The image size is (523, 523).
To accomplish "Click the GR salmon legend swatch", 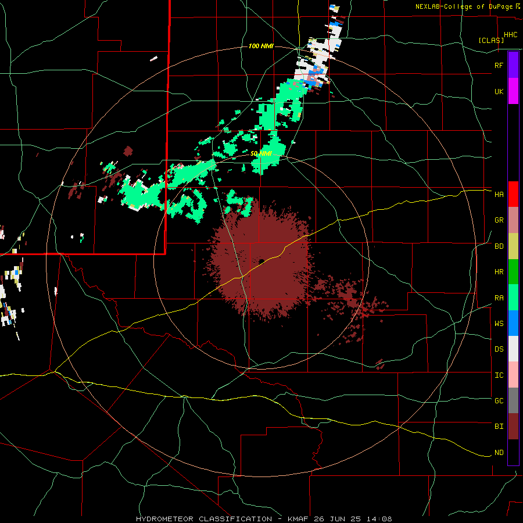I will coord(513,220).
